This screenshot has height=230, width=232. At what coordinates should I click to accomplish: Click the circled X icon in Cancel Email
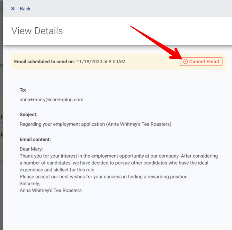click(186, 62)
